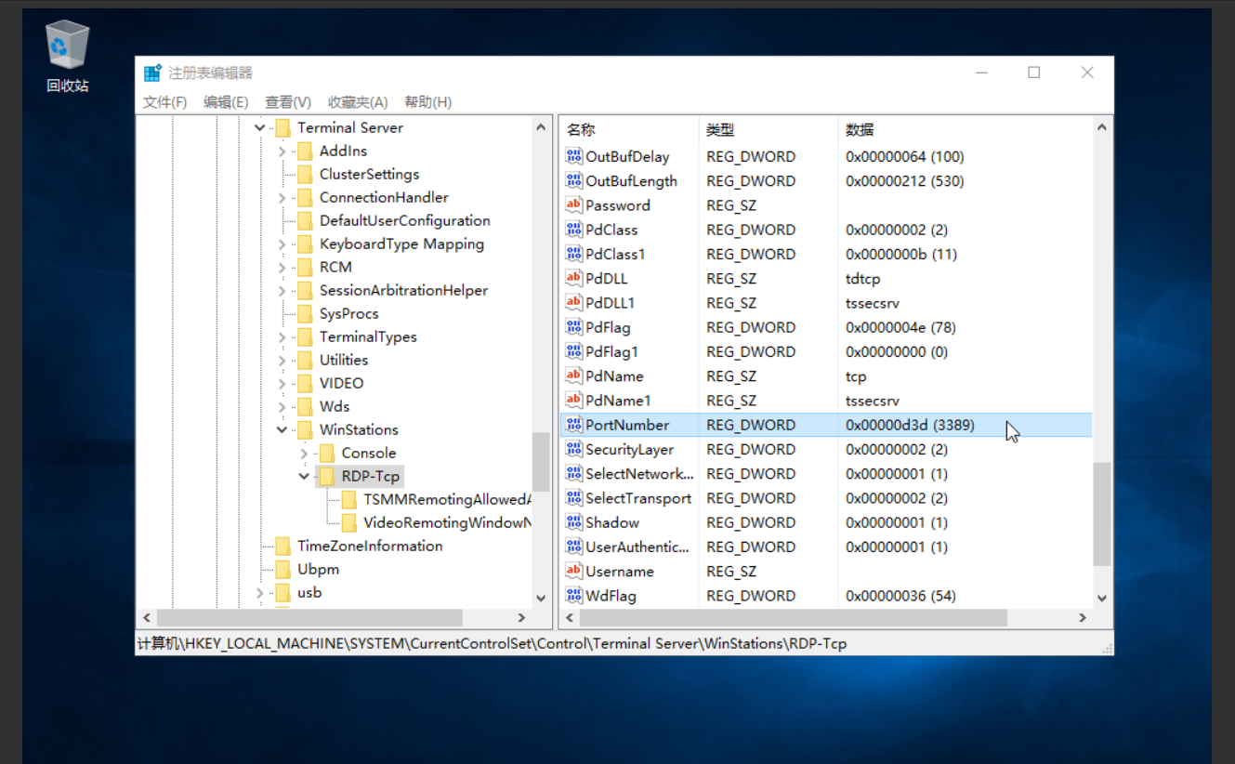The width and height of the screenshot is (1235, 764).
Task: Select the Shadow DWORD icon
Action: coord(574,522)
